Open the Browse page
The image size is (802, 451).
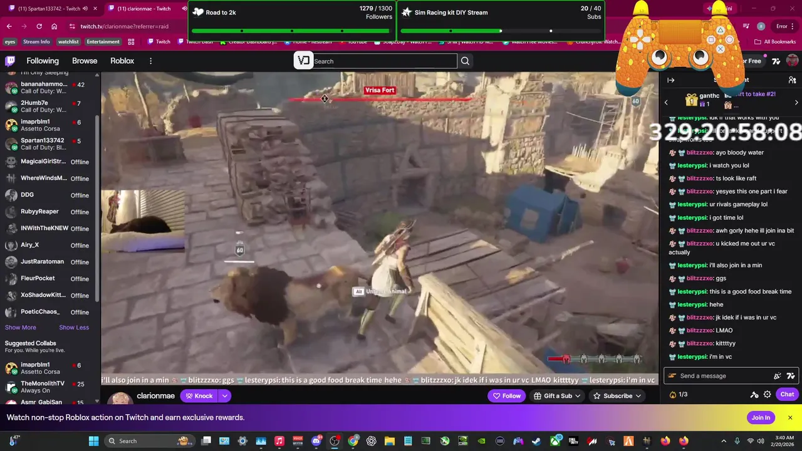85,61
